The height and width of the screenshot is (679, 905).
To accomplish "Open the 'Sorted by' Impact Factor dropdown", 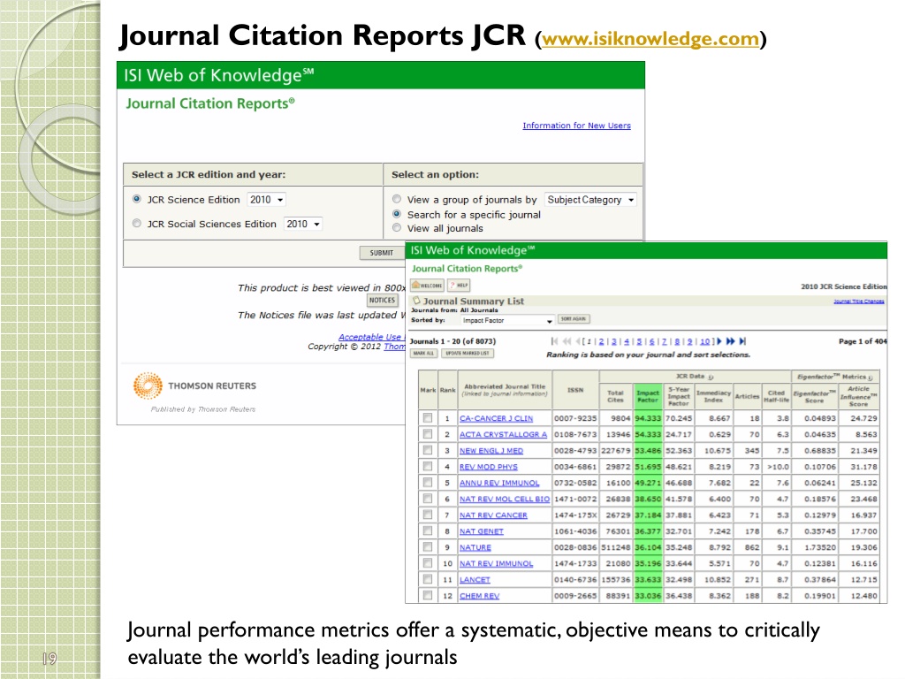I will coord(507,320).
